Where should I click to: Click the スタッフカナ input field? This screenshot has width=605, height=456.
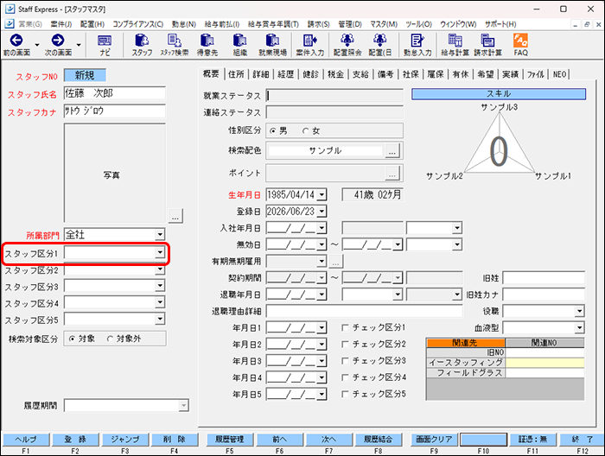click(x=114, y=111)
